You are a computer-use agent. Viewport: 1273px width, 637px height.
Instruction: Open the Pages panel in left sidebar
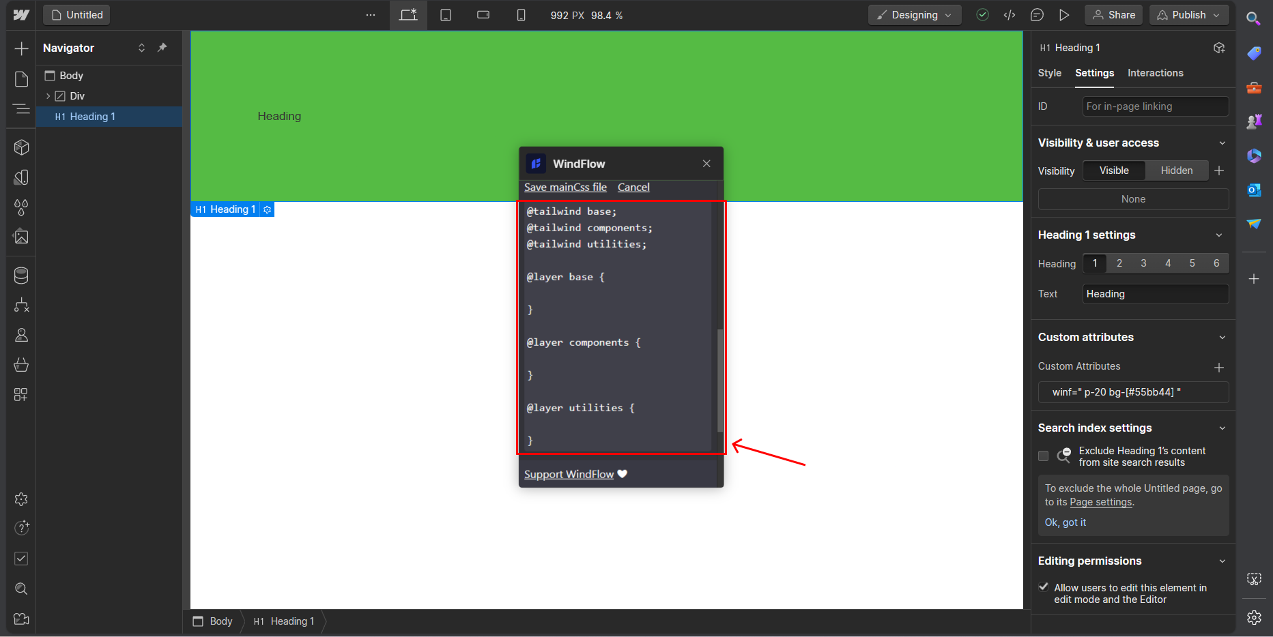click(21, 79)
